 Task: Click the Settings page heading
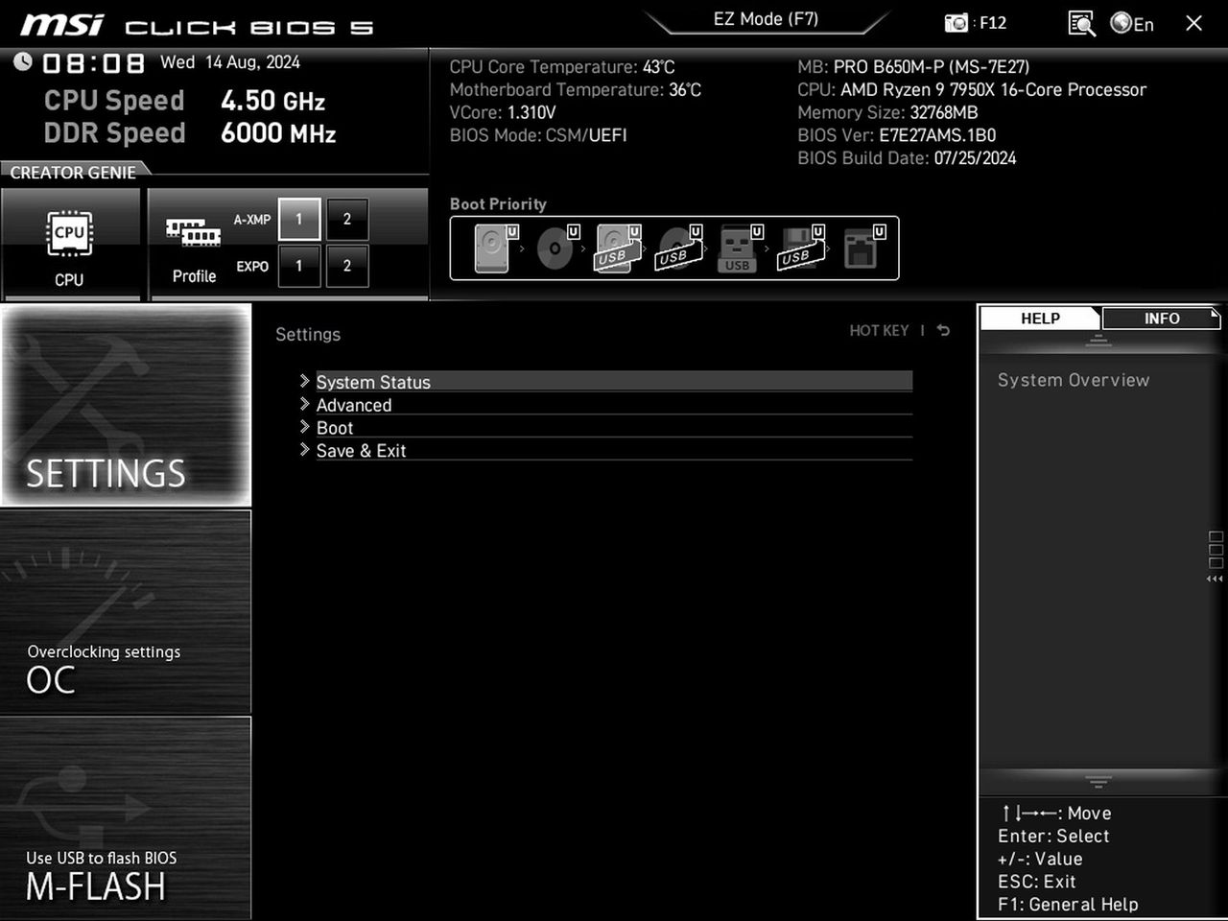pyautogui.click(x=308, y=335)
